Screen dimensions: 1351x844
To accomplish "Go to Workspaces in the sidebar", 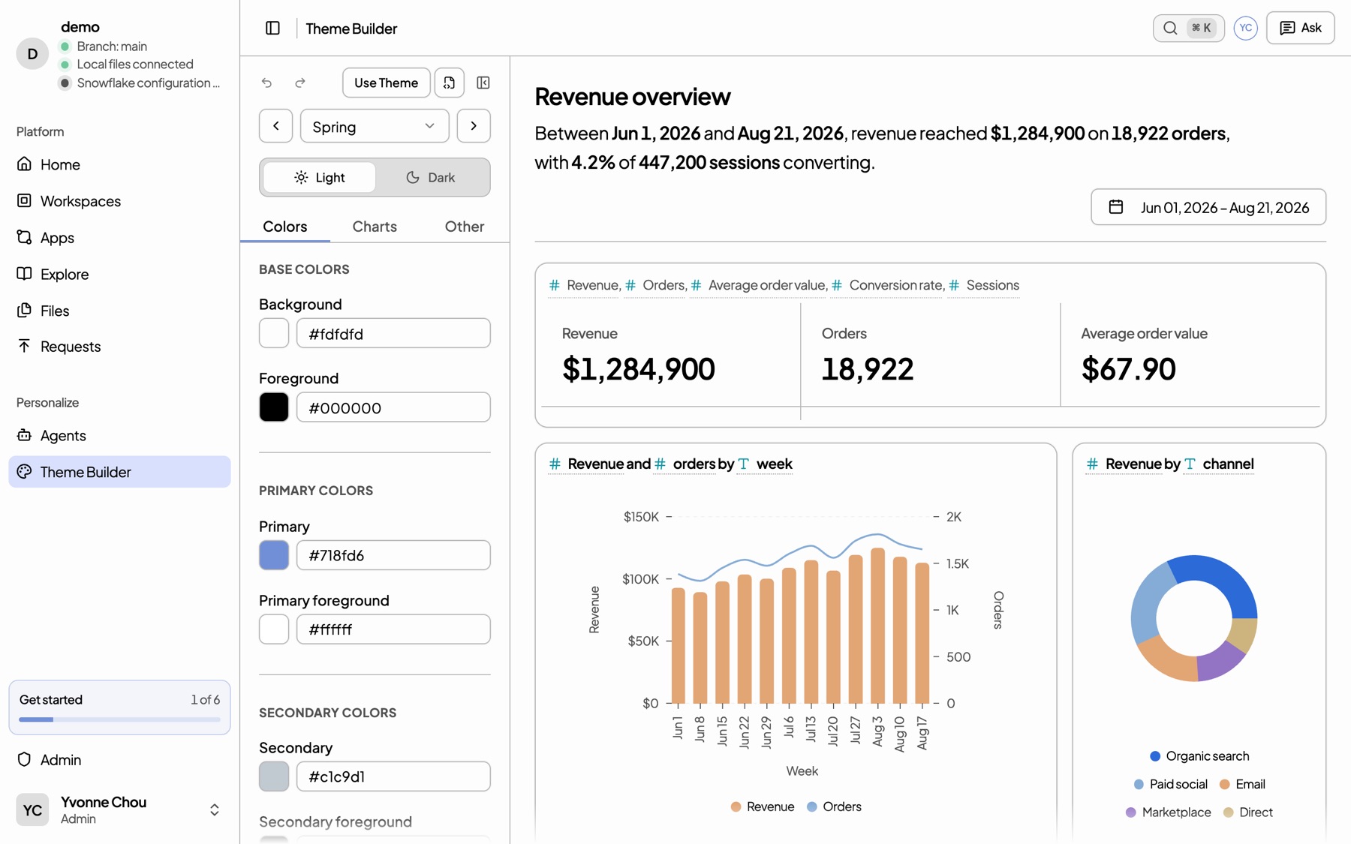I will click(x=119, y=201).
